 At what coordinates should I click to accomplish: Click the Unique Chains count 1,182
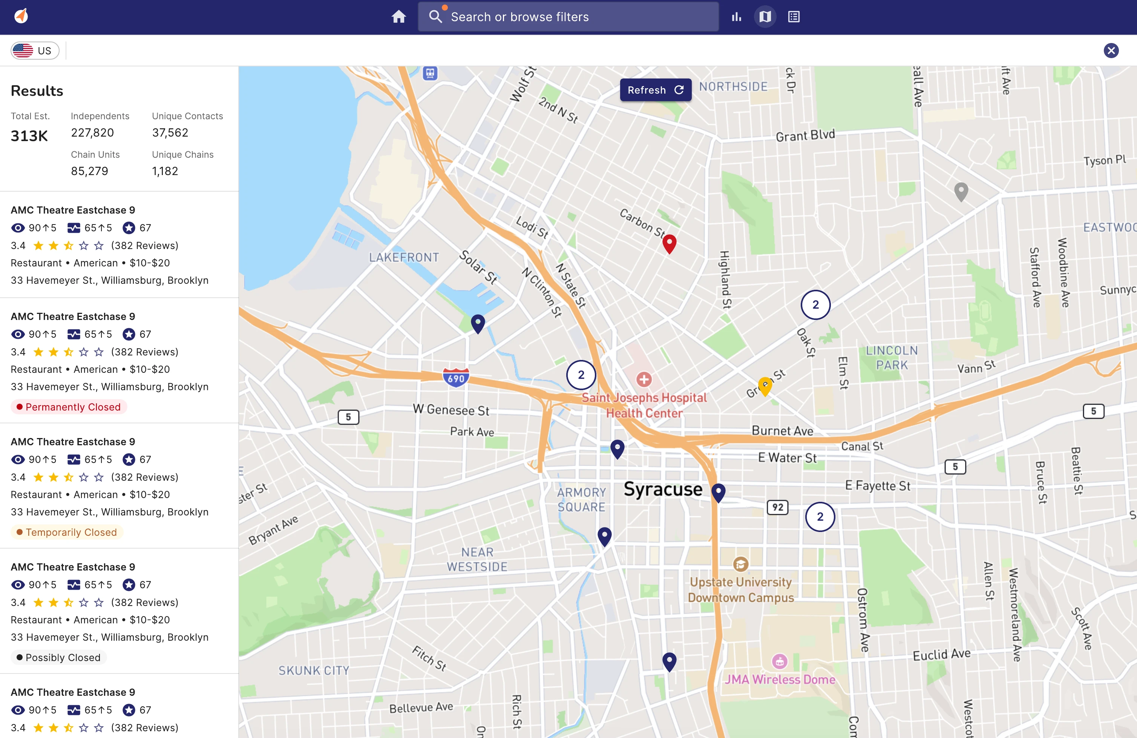[x=165, y=171]
